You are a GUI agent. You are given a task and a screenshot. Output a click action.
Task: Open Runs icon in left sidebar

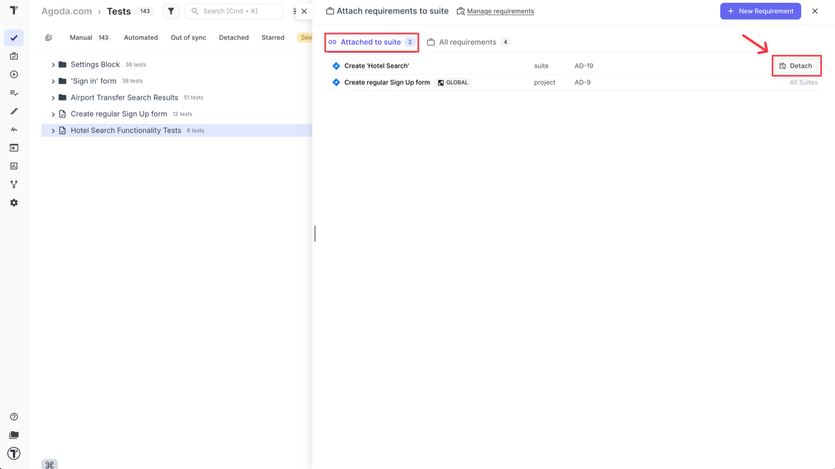click(14, 75)
